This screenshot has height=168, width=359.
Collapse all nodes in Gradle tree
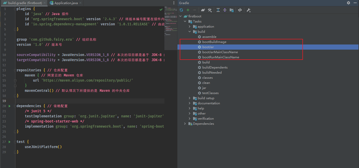click(225, 10)
